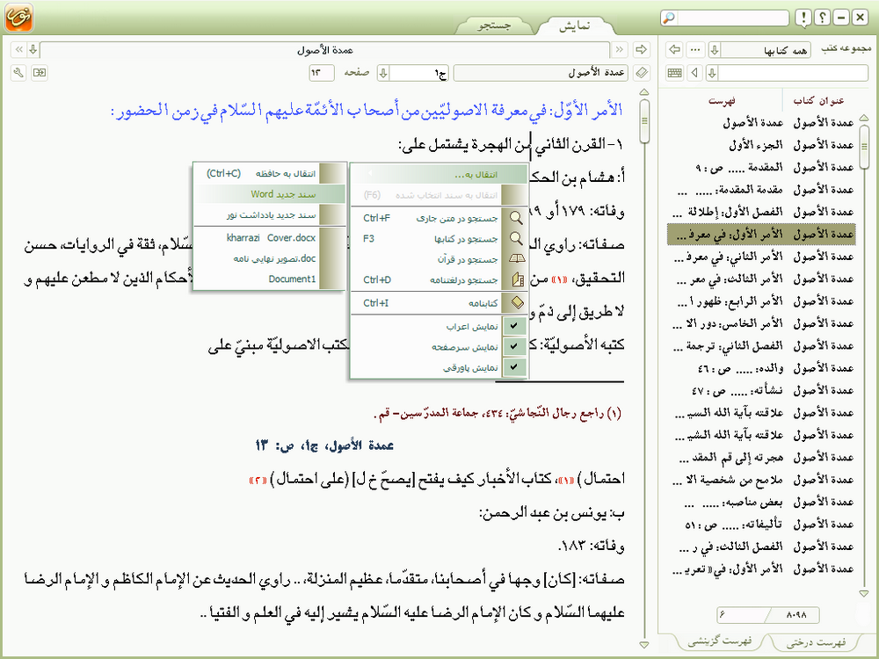This screenshot has height=659, width=879.
Task: Click the exclamation mark info icon
Action: click(x=803, y=18)
